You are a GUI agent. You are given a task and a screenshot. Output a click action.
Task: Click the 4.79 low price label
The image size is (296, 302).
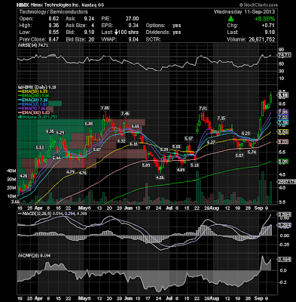coord(70,172)
